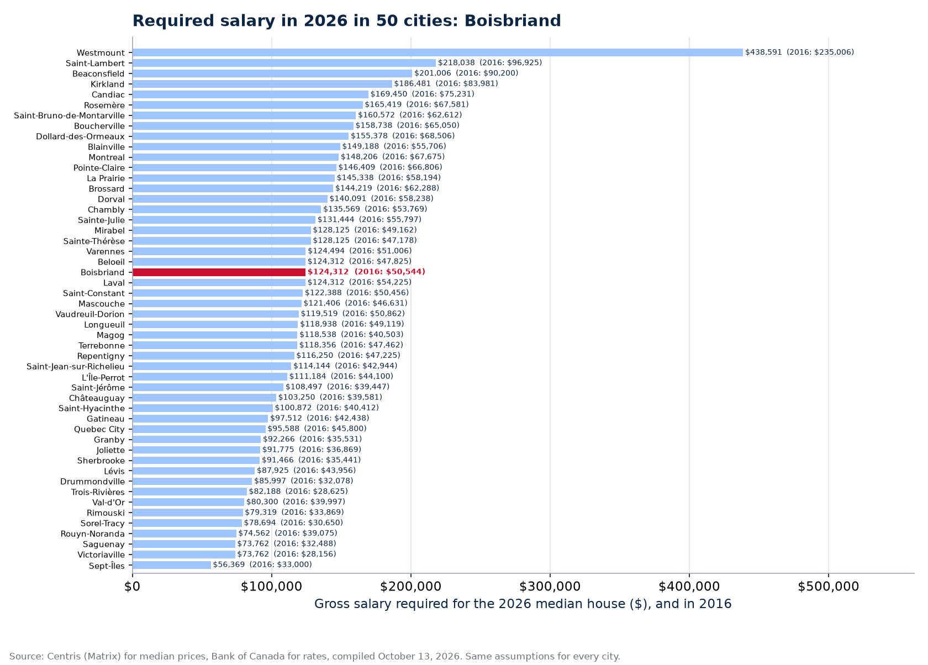
Task: Click the 'Saint-Constant' label
Action: click(x=94, y=293)
